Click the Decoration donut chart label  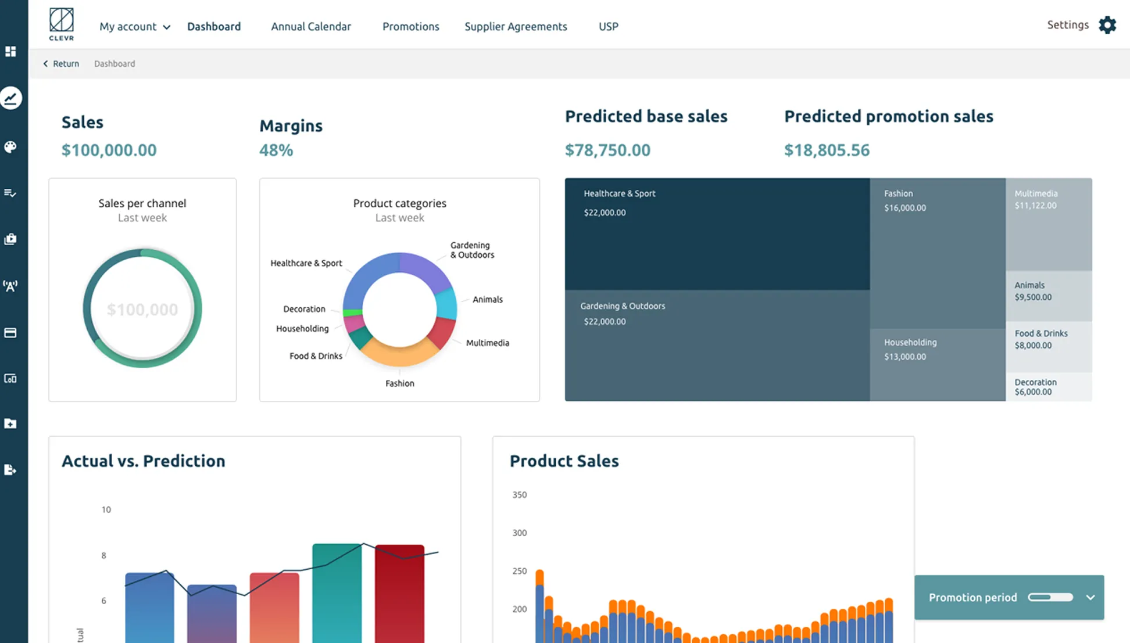304,309
